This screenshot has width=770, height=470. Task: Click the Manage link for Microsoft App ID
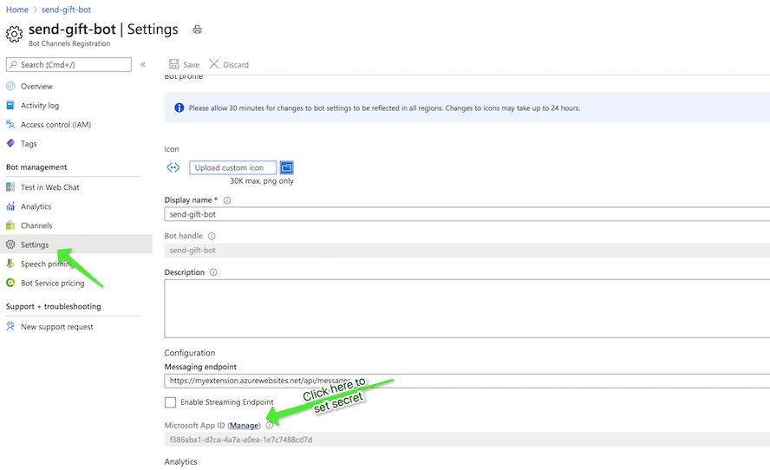click(x=244, y=425)
